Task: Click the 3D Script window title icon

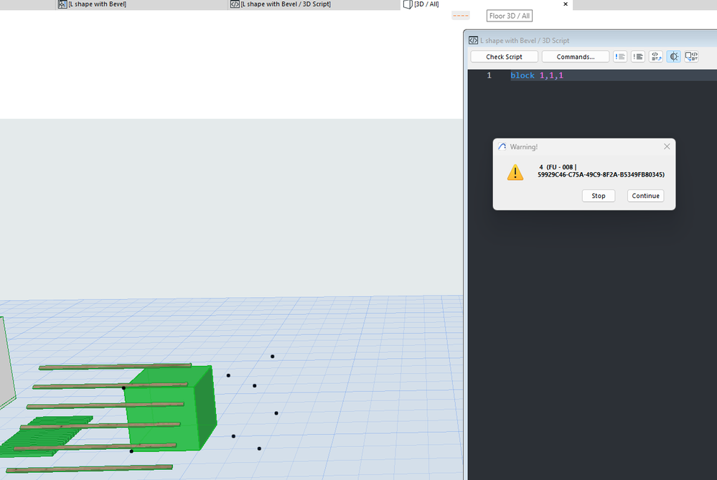Action: point(473,40)
